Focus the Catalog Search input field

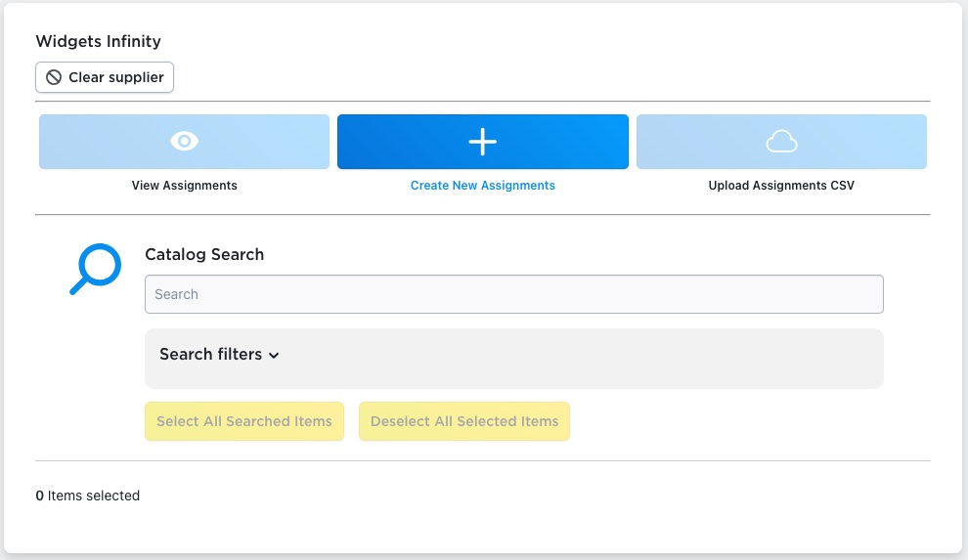[x=514, y=294]
